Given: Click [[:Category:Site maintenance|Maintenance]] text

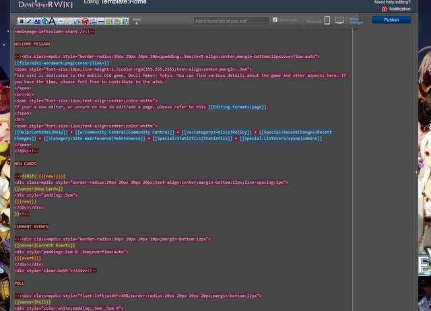Looking at the screenshot, I should pyautogui.click(x=94, y=139).
